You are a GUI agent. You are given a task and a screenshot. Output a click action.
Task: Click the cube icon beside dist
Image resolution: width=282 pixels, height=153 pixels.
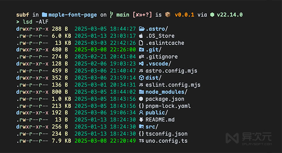pos(141,78)
